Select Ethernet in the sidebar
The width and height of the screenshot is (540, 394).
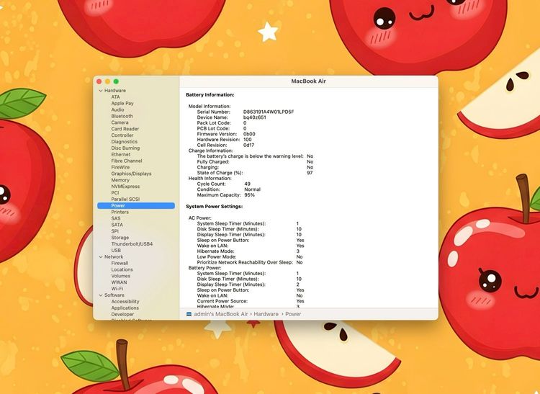click(x=121, y=154)
